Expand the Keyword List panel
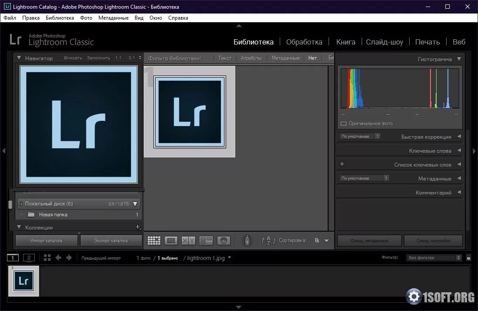This screenshot has height=311, width=478. [459, 164]
